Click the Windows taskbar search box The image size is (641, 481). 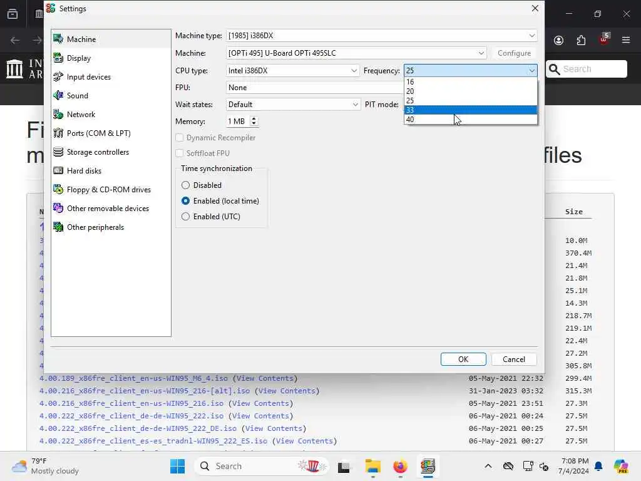[262, 466]
